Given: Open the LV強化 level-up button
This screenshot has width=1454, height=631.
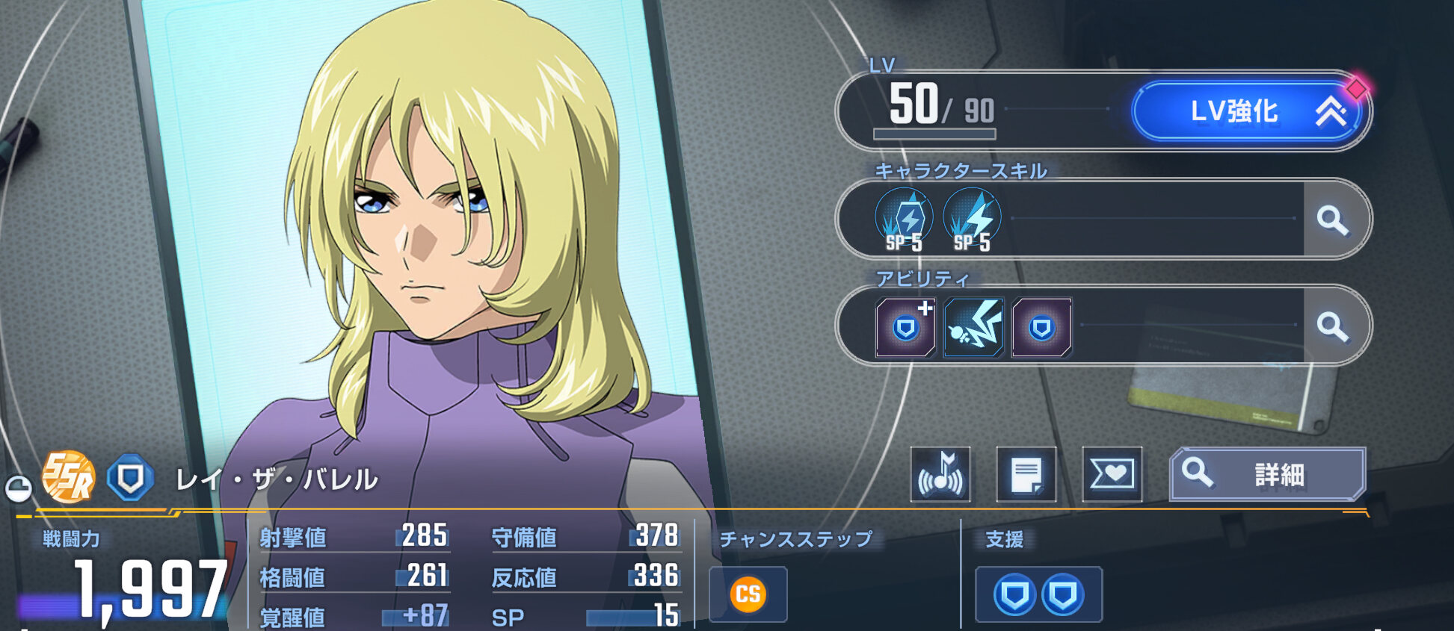Looking at the screenshot, I should [x=1247, y=111].
